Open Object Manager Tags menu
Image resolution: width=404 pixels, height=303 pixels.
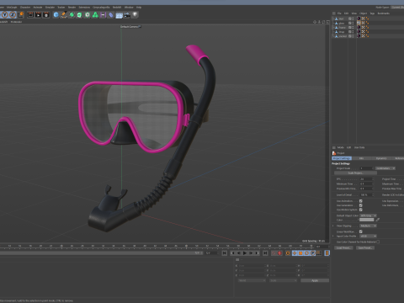tap(372, 13)
